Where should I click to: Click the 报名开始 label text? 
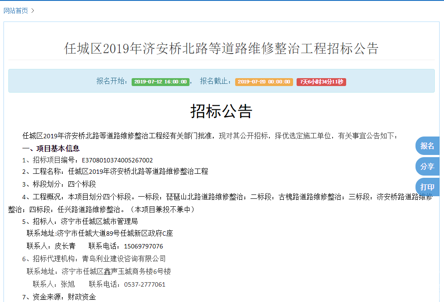(x=112, y=82)
